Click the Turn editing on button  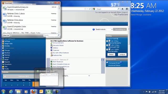(x=120, y=29)
